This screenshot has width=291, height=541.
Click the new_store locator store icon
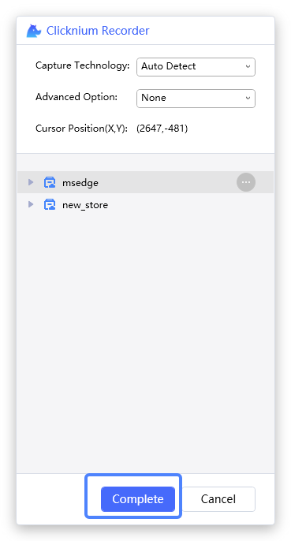(x=50, y=204)
